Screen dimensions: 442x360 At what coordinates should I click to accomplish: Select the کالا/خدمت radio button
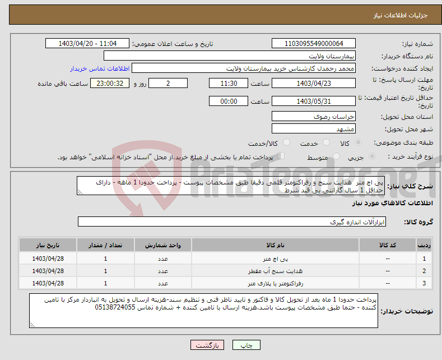point(286,142)
